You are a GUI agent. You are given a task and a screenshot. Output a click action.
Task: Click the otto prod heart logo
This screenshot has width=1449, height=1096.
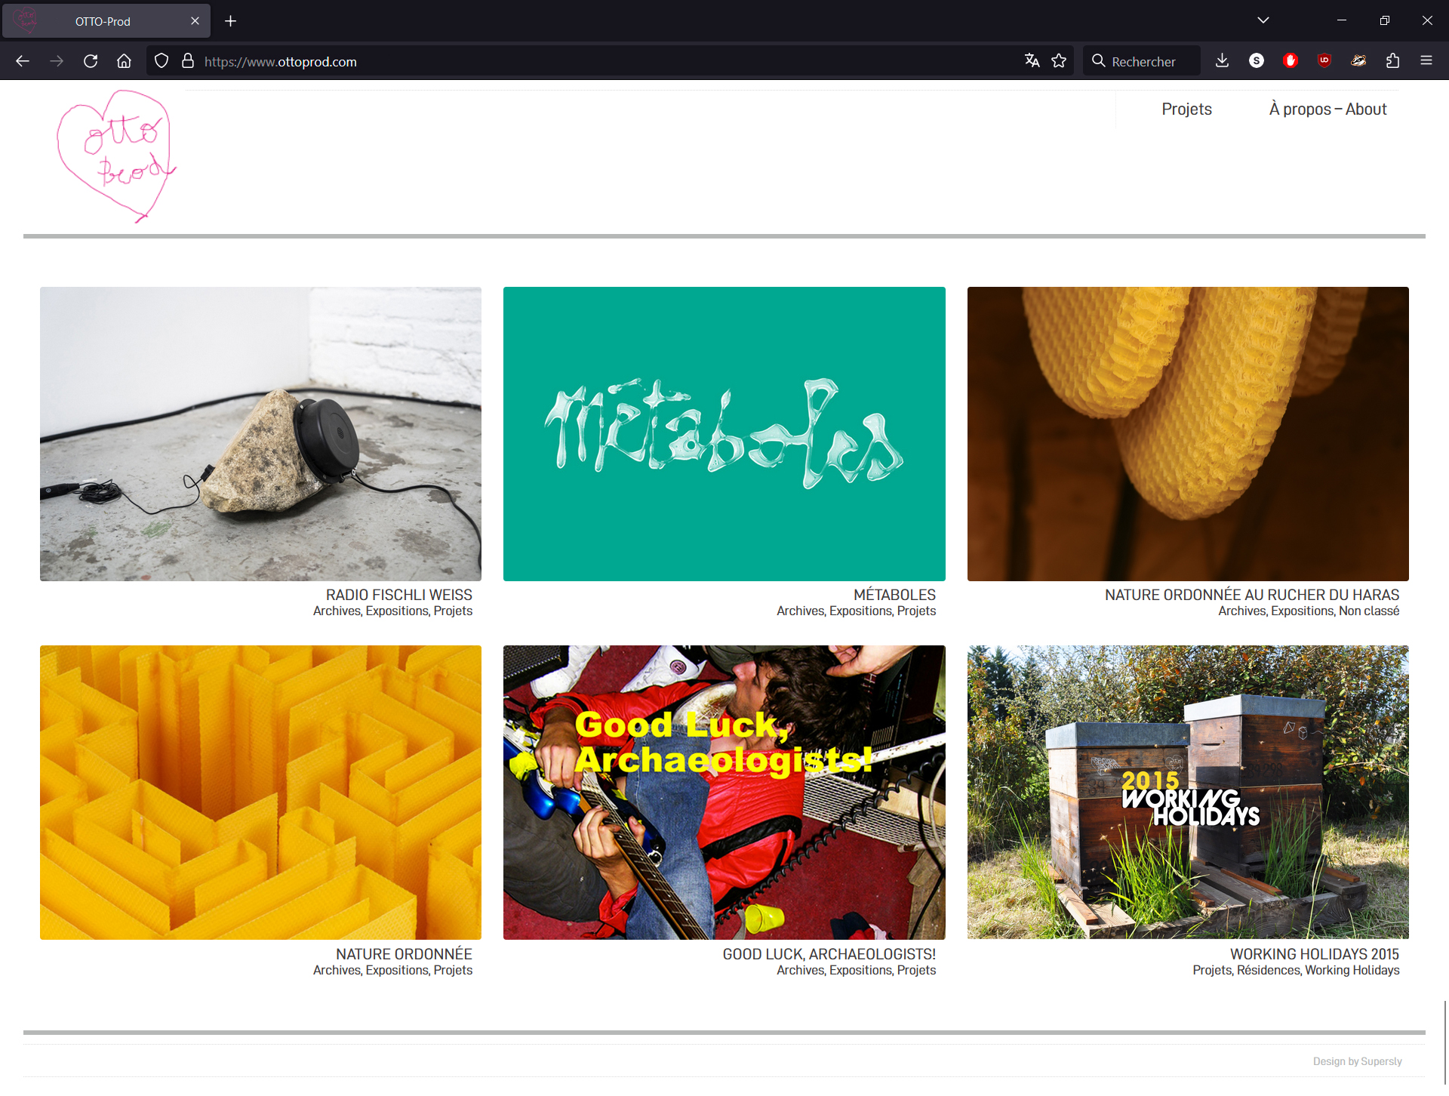(x=117, y=155)
